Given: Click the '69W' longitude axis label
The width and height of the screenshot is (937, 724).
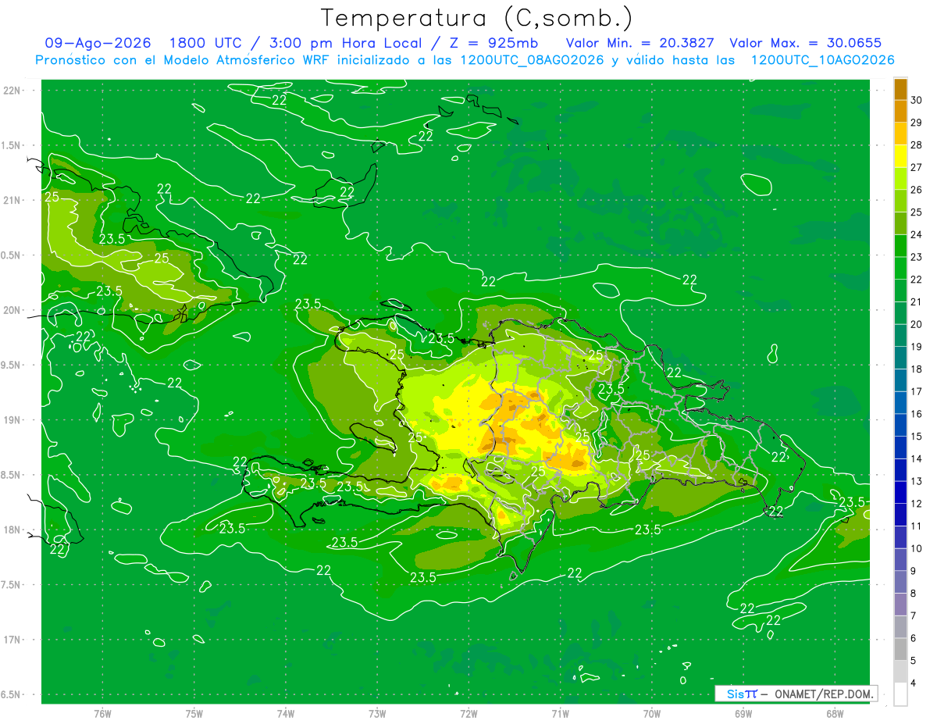Looking at the screenshot, I should coord(743,714).
